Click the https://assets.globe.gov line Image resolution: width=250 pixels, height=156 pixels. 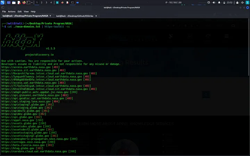(x=24, y=123)
